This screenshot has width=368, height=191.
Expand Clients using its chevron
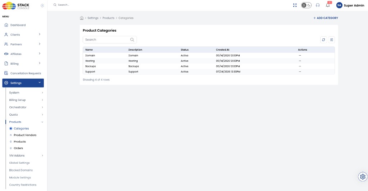point(40,34)
